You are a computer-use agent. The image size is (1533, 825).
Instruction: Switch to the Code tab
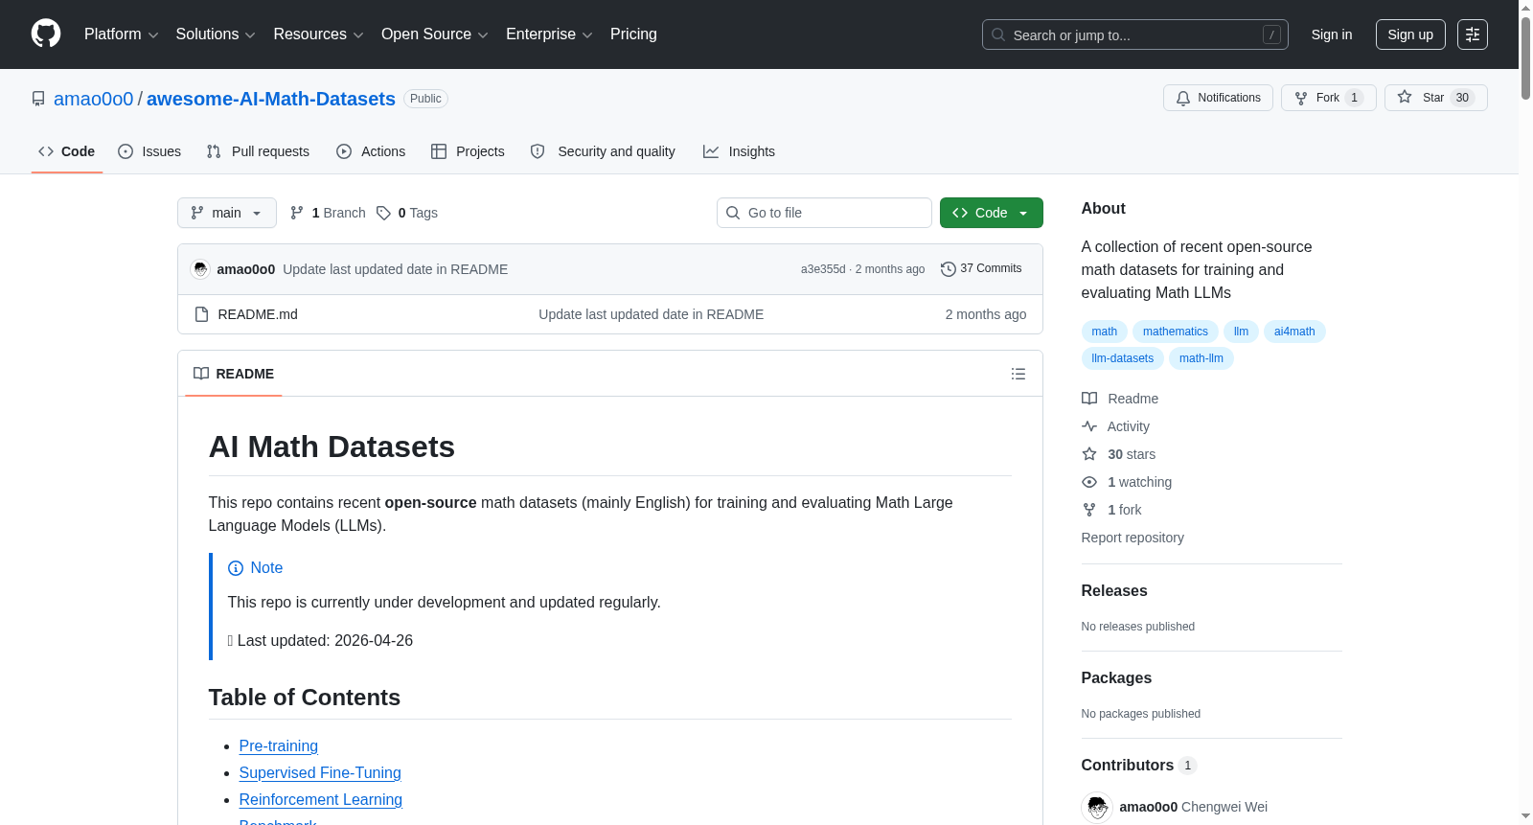pyautogui.click(x=67, y=151)
